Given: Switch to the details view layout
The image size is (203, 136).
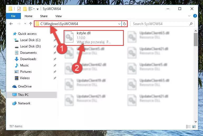Looking at the screenshot, I should tap(188, 127).
